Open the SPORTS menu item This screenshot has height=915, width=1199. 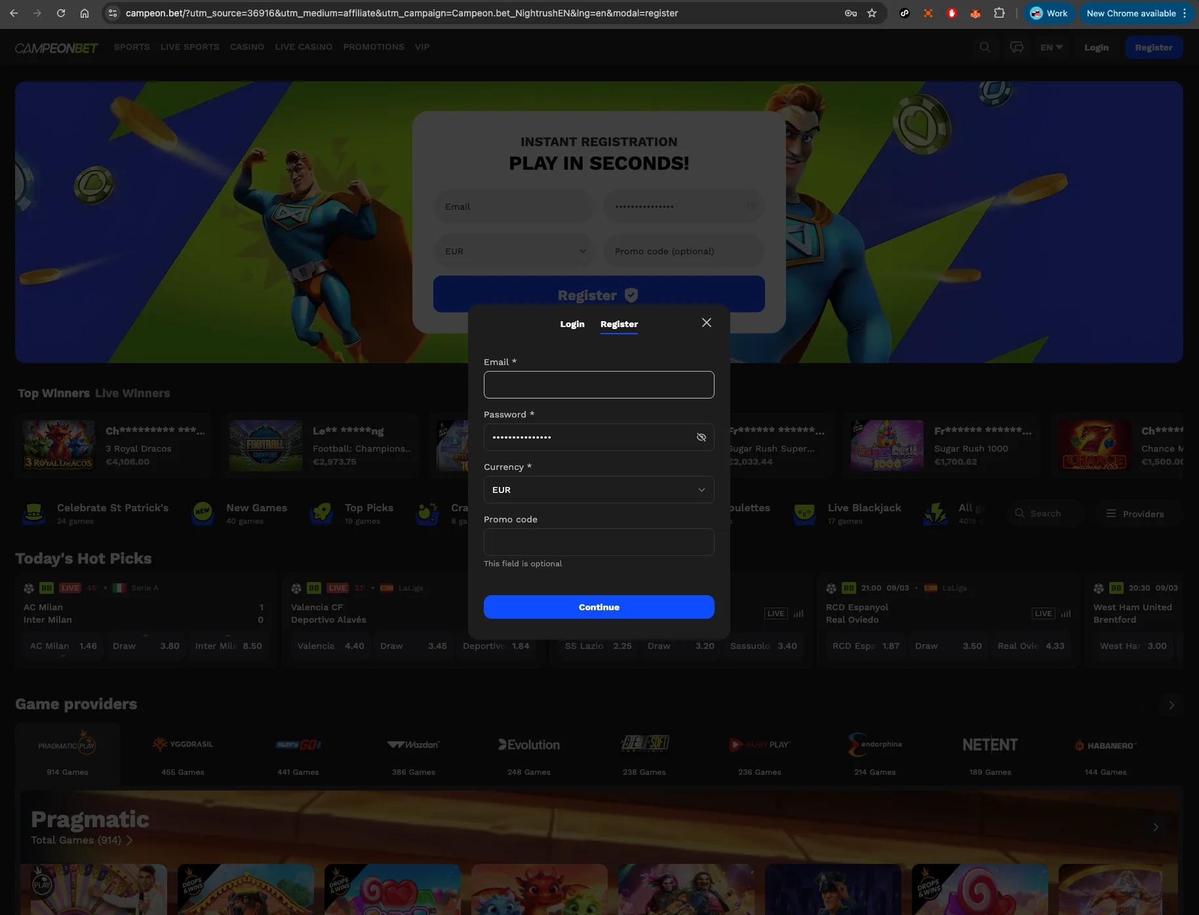pos(132,47)
